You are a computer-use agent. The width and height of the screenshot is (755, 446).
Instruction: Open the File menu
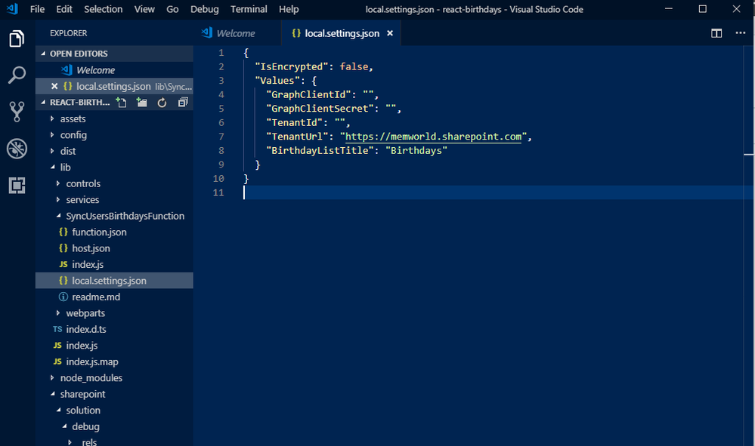coord(37,9)
